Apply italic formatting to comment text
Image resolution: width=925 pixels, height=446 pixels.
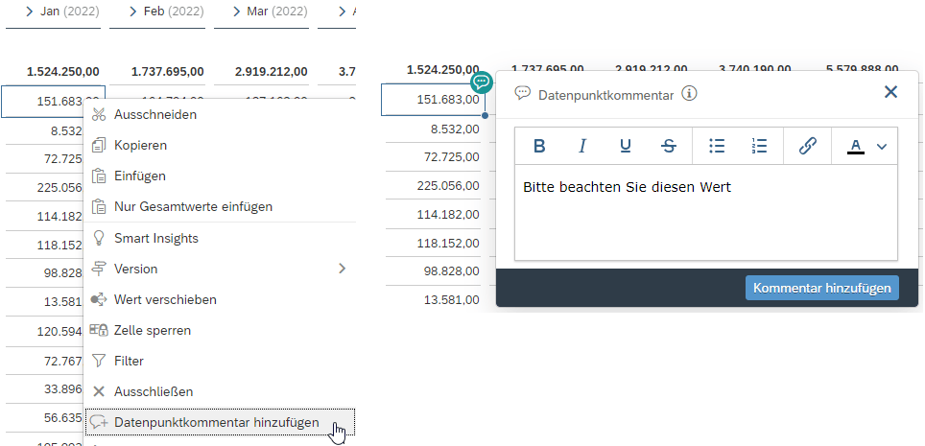point(582,146)
